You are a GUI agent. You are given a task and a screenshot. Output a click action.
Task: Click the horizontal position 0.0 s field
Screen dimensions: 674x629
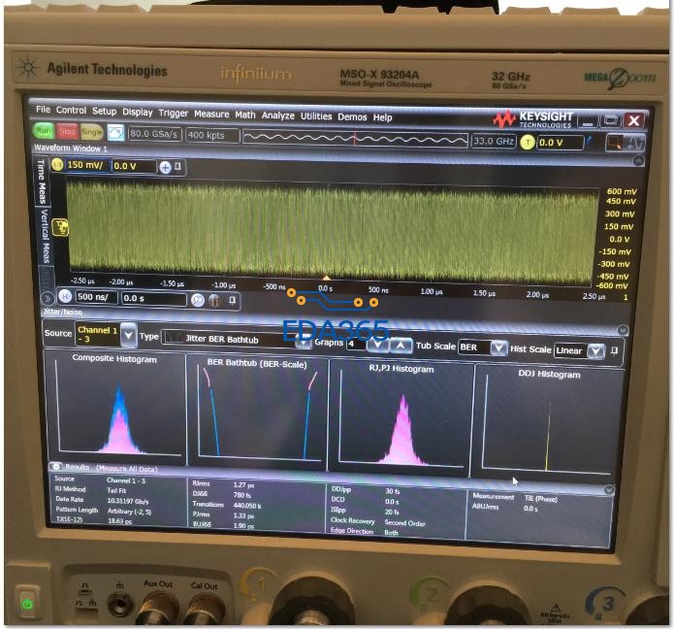tap(154, 299)
